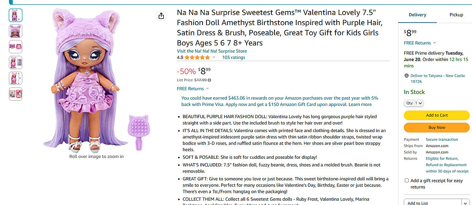472x205 pixels.
Task: Switch to the Delivery tab
Action: [417, 15]
